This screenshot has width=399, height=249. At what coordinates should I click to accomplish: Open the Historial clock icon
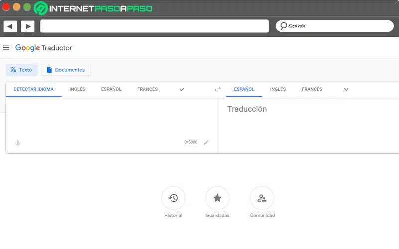coord(173,198)
